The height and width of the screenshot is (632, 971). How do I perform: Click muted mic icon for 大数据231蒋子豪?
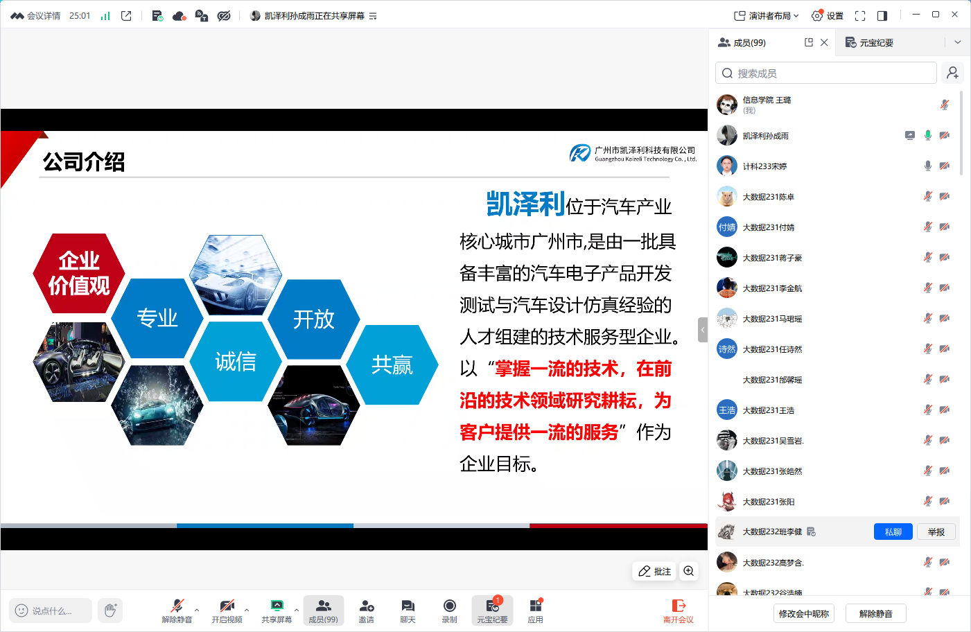point(928,257)
